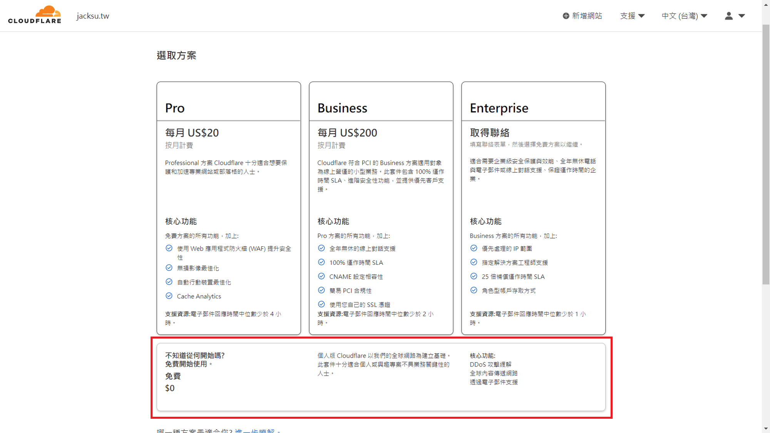This screenshot has width=770, height=433.
Task: Click the Pro 核心功能 heading
Action: tap(181, 221)
